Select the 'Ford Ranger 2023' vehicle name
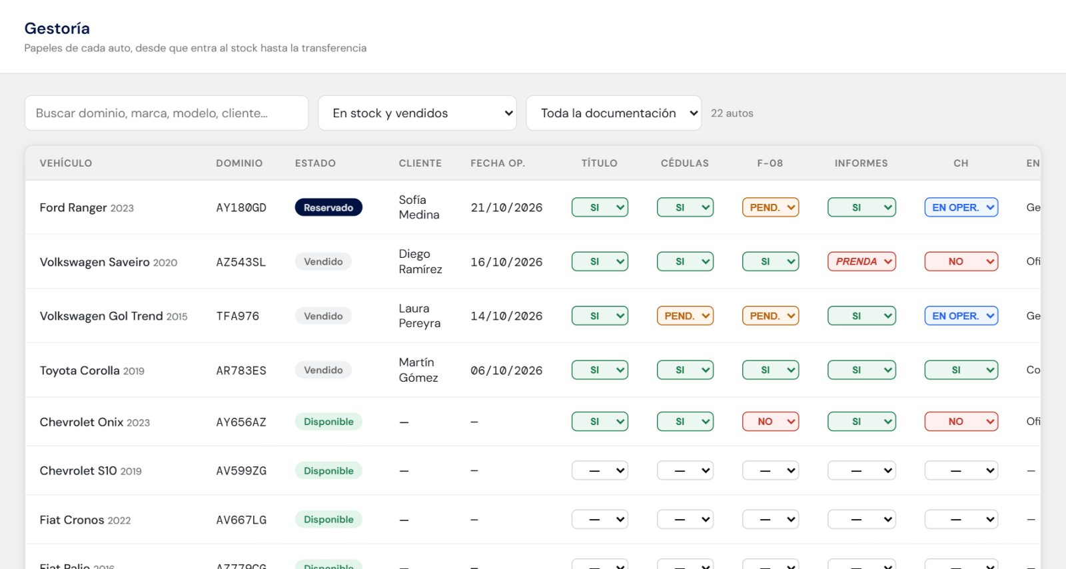This screenshot has height=569, width=1066. 87,208
